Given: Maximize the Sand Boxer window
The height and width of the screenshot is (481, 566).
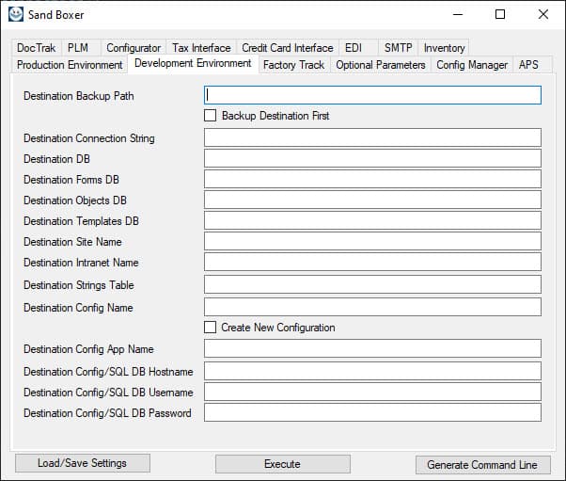Looking at the screenshot, I should 500,14.
